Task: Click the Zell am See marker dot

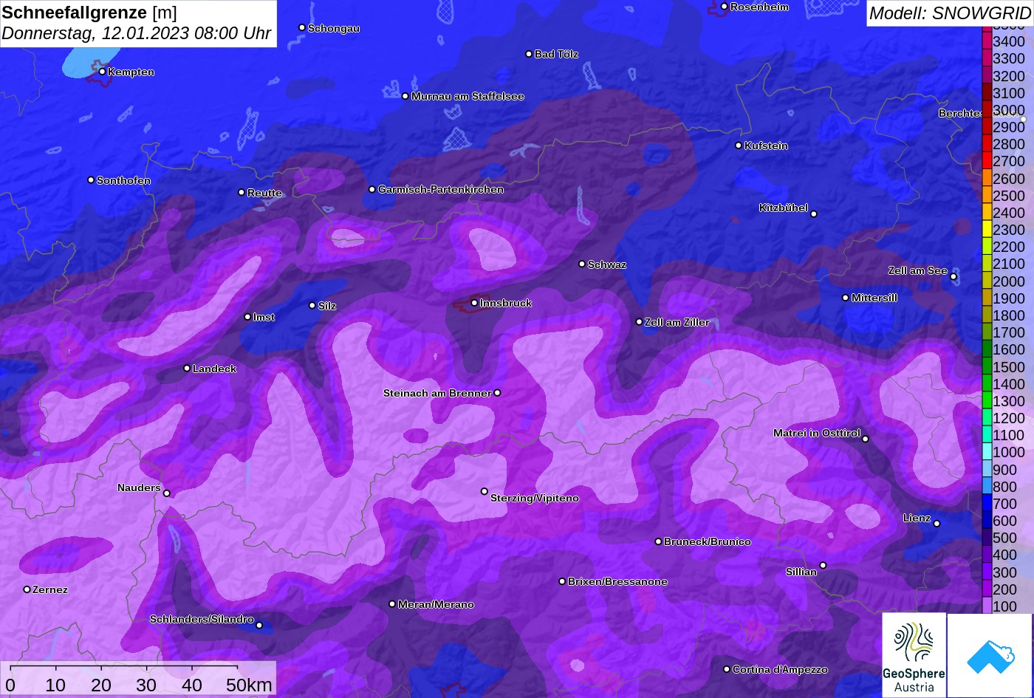Action: pyautogui.click(x=953, y=277)
